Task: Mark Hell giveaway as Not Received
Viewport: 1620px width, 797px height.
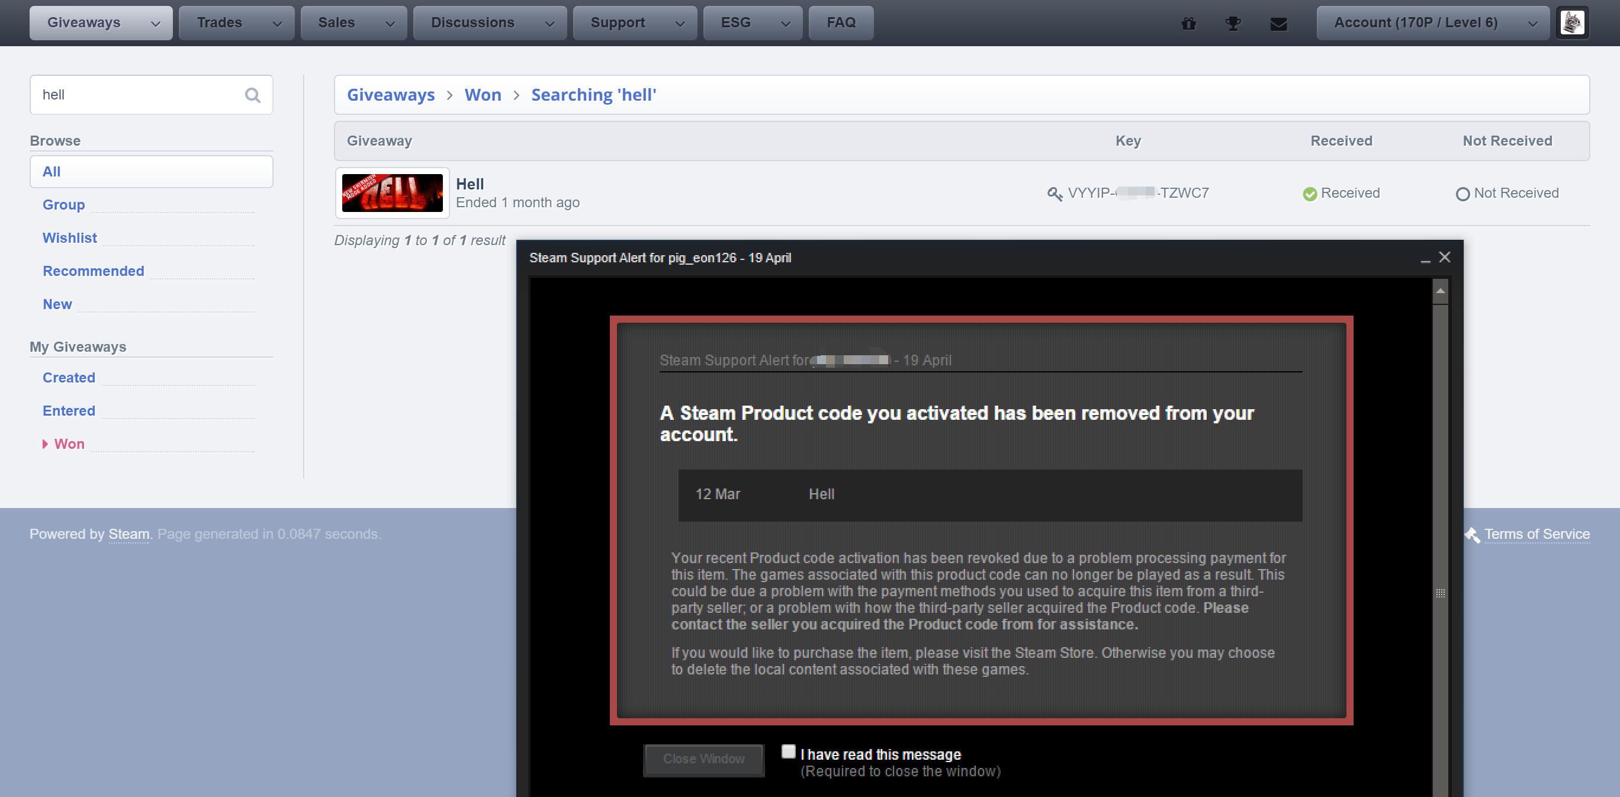Action: pyautogui.click(x=1507, y=194)
